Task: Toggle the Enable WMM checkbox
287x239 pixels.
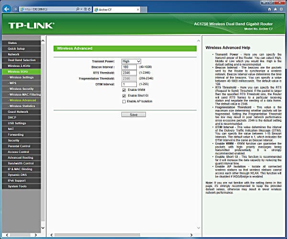Action: [124, 90]
